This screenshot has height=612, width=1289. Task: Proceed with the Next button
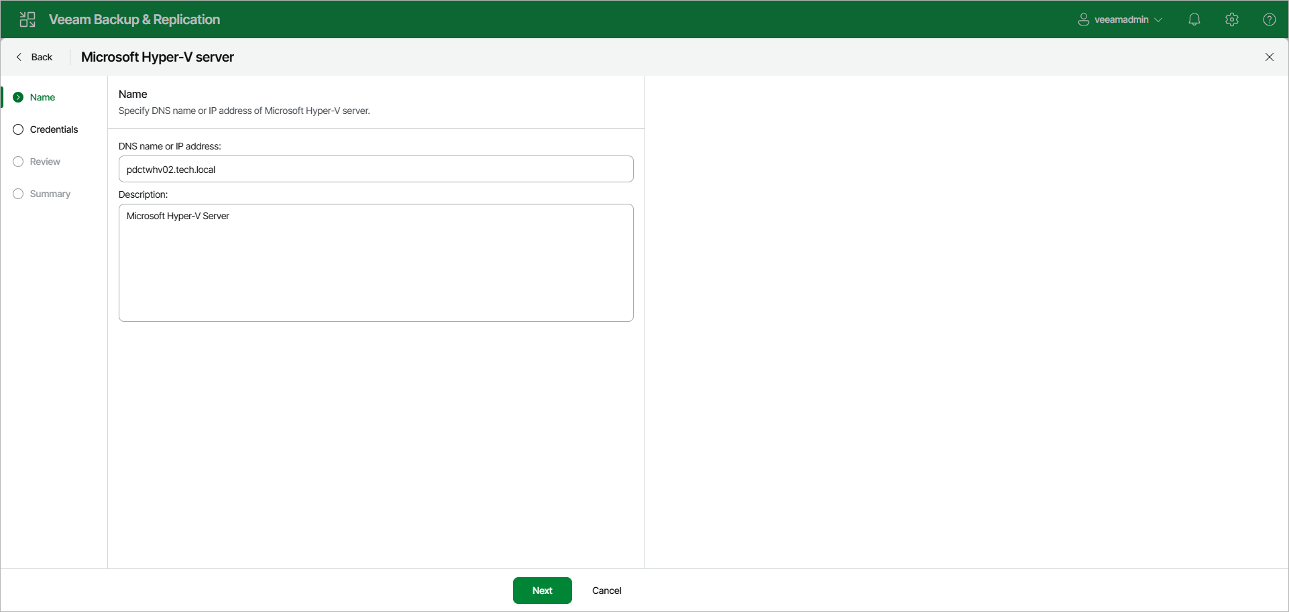click(x=543, y=591)
